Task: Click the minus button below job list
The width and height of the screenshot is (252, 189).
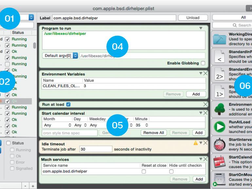Action: coord(25,186)
